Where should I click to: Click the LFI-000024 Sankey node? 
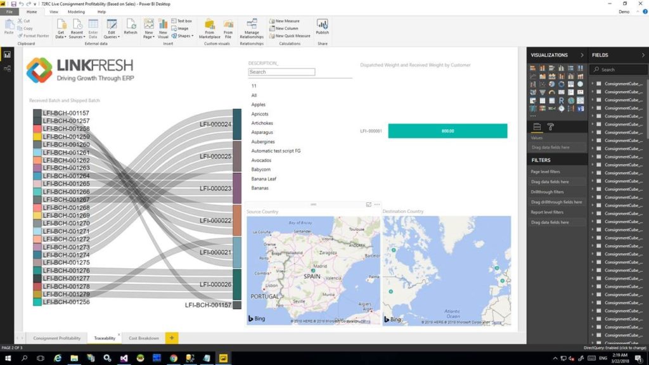coord(237,125)
